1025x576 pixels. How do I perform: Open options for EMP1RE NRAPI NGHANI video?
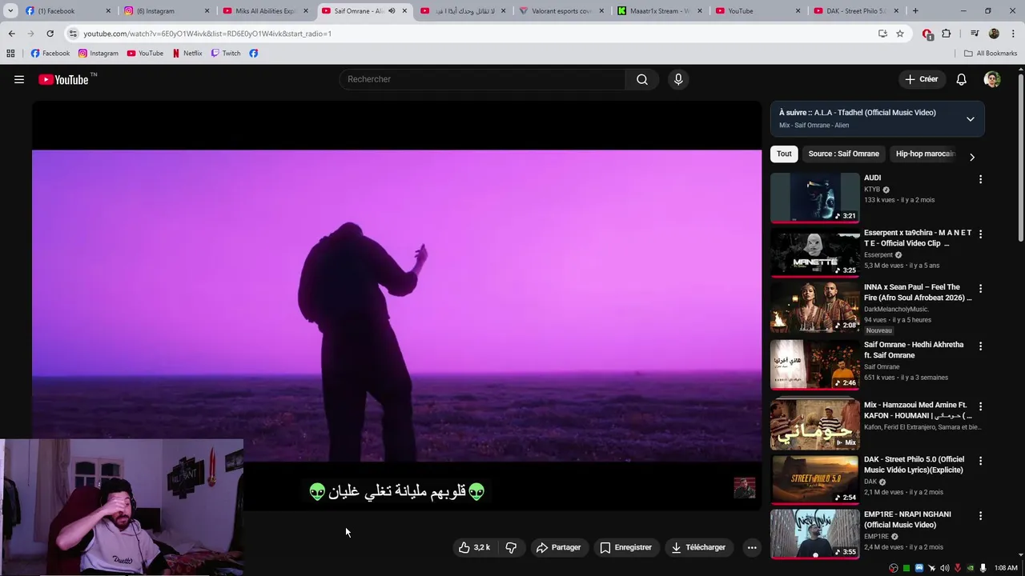980,515
